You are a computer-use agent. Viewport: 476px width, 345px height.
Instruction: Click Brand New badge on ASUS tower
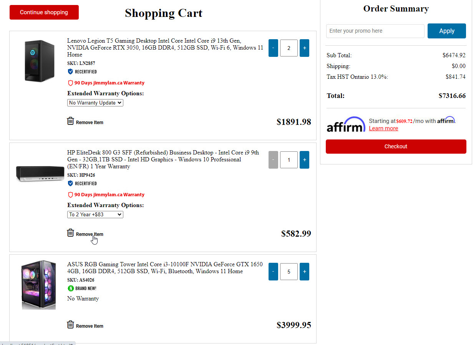coord(71,288)
